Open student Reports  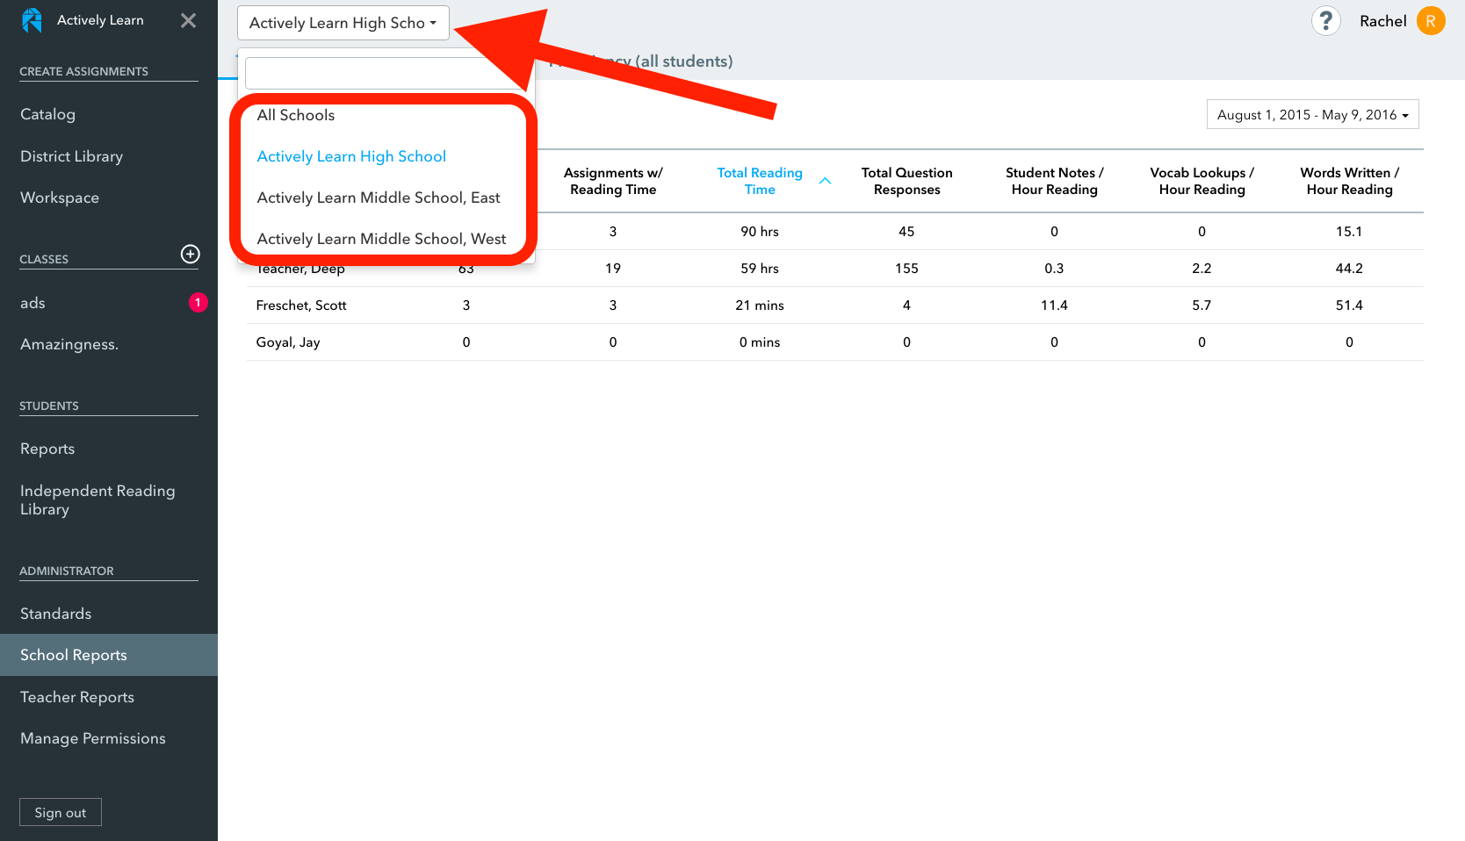[x=47, y=449]
